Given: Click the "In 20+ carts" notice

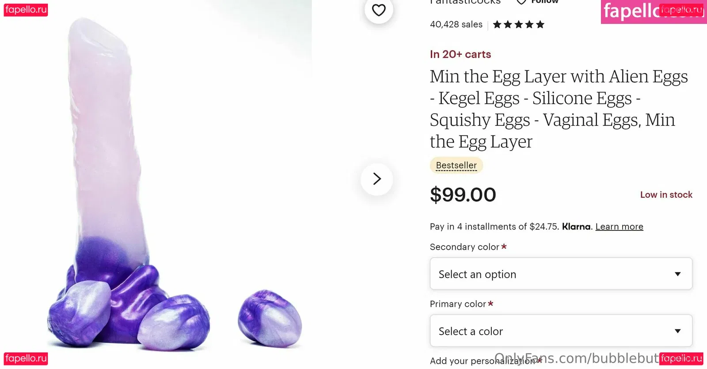Looking at the screenshot, I should (x=460, y=54).
